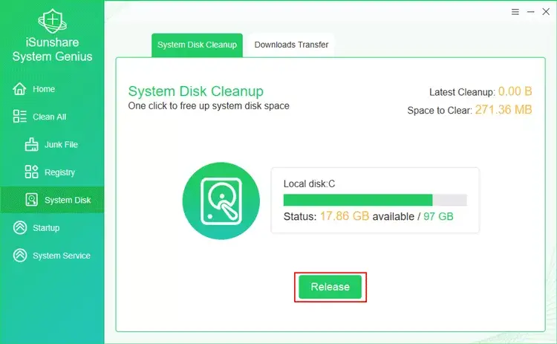Click the Local disk:C label

[x=309, y=184]
